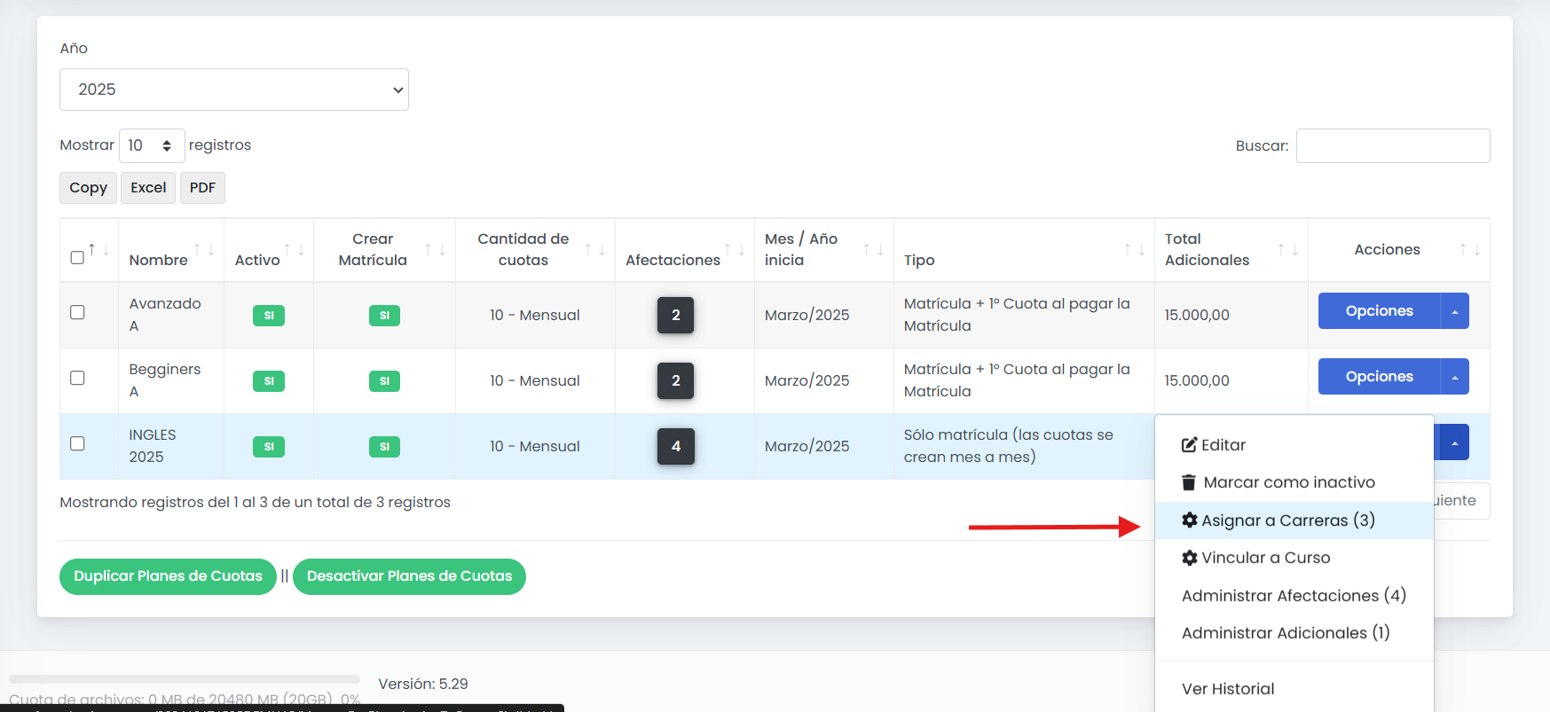Click the Copy export button

pyautogui.click(x=88, y=188)
